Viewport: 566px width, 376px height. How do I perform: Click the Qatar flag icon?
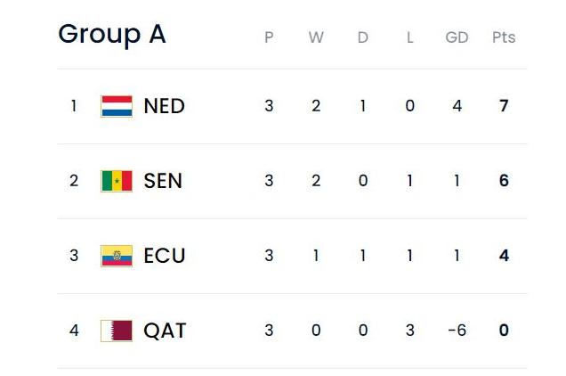pos(117,331)
